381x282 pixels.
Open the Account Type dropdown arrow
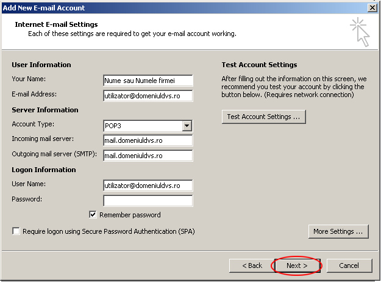187,126
